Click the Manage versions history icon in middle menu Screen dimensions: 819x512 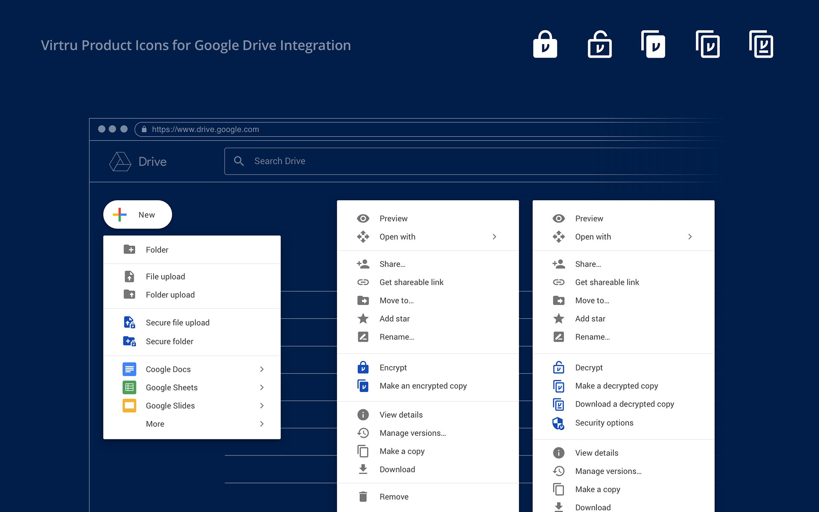pos(363,433)
